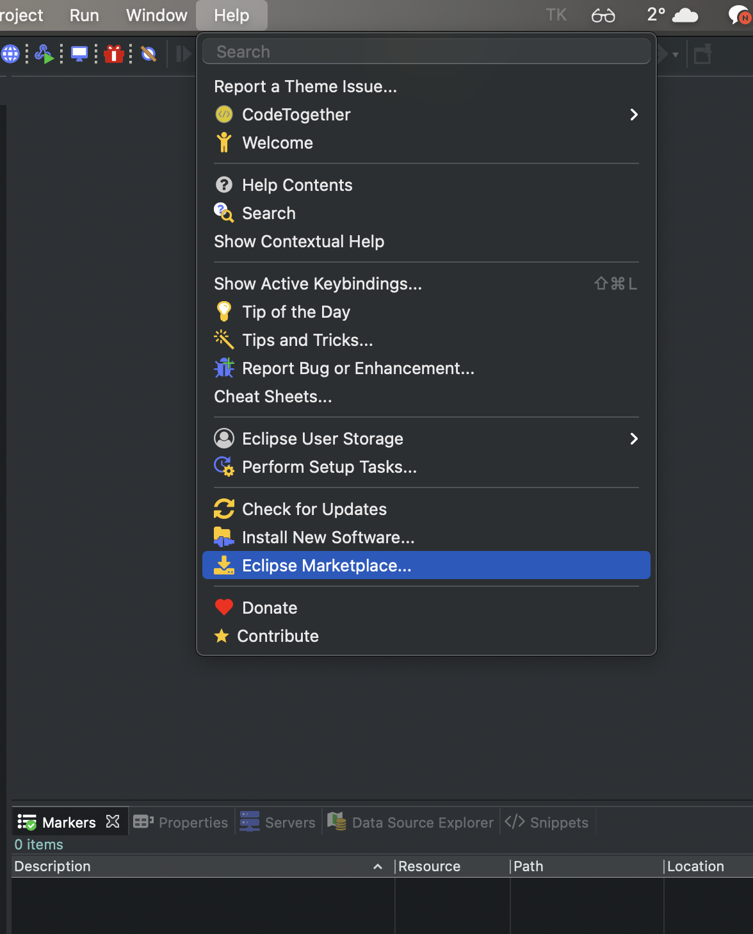Click the Report Bug beetle icon
Screen dimensions: 753x934
(x=224, y=368)
